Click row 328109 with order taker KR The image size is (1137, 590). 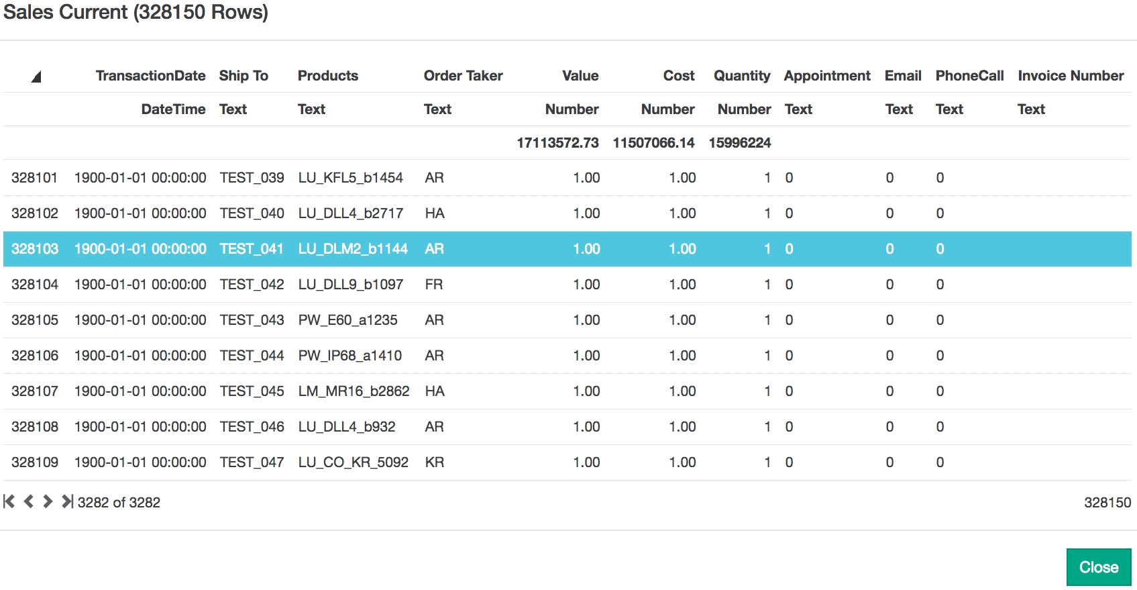pos(35,462)
